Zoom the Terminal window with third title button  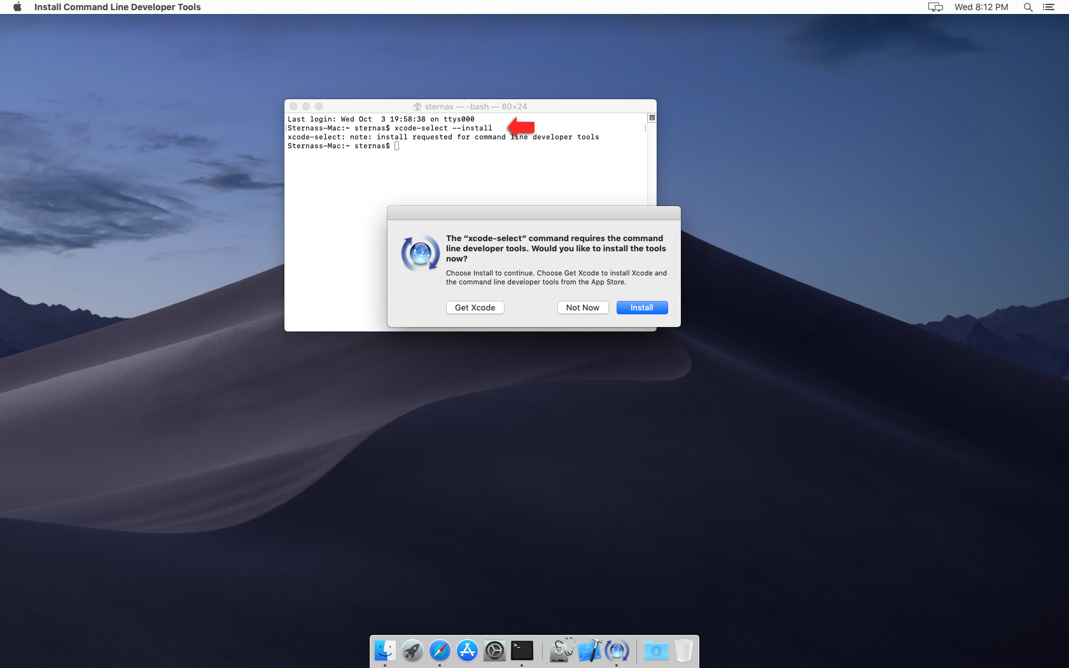tap(319, 106)
